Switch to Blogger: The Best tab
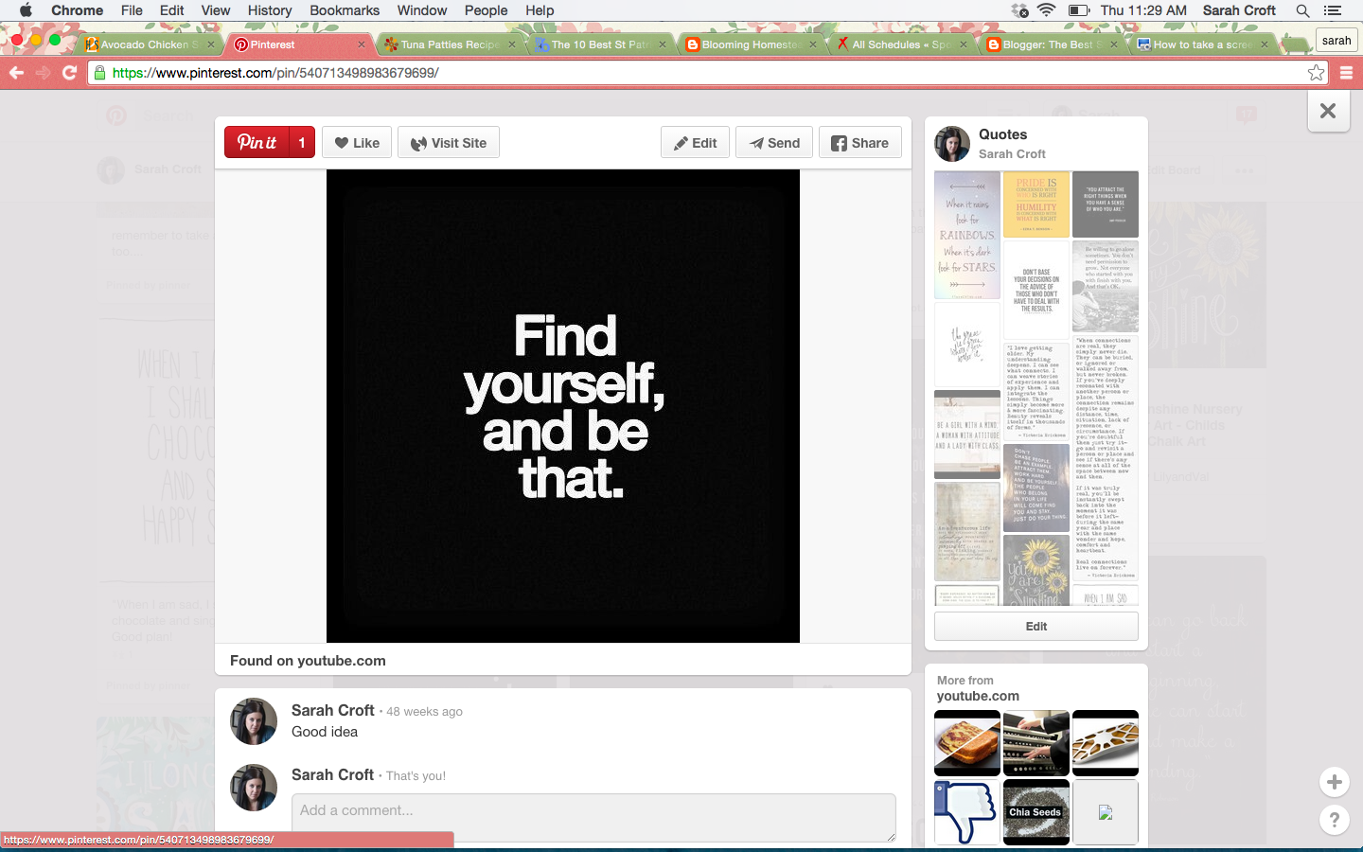 point(1051,44)
